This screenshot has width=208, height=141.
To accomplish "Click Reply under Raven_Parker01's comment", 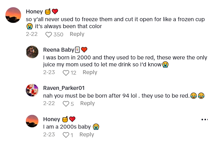I will (x=87, y=103).
